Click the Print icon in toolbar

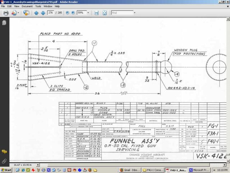click(6, 13)
